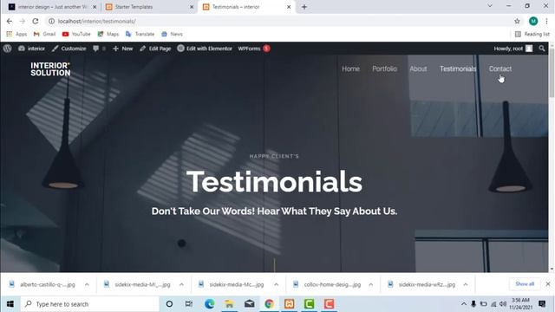Click the page vertical scrollbar

(x=552, y=74)
